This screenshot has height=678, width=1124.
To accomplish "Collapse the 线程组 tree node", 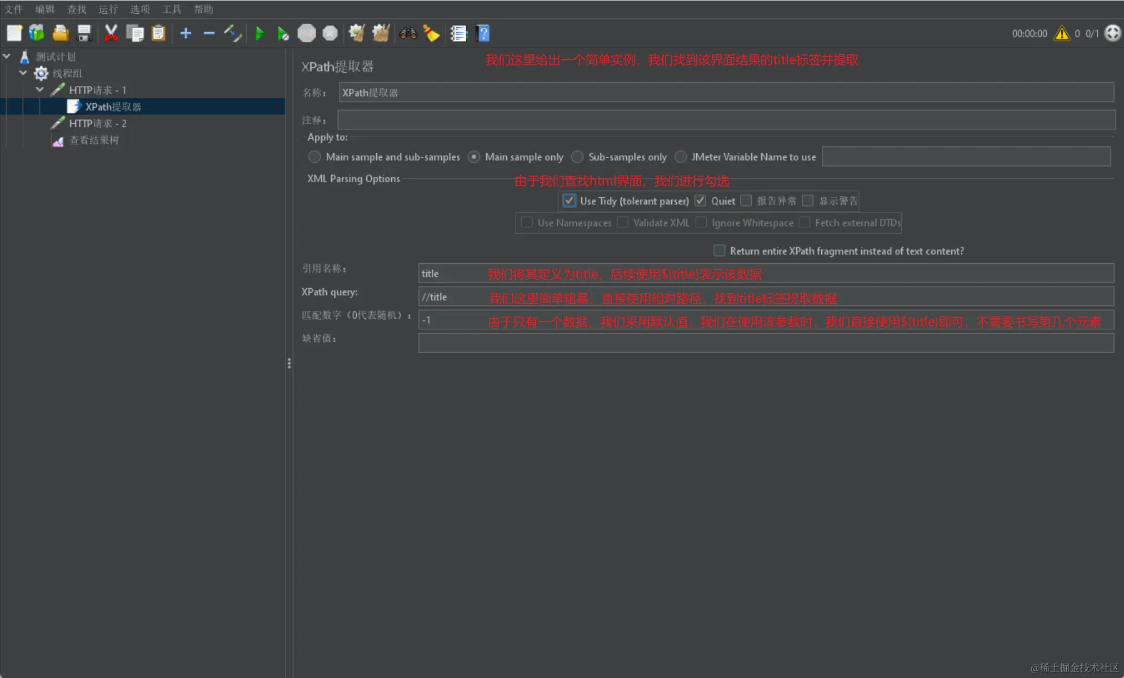I will point(23,73).
